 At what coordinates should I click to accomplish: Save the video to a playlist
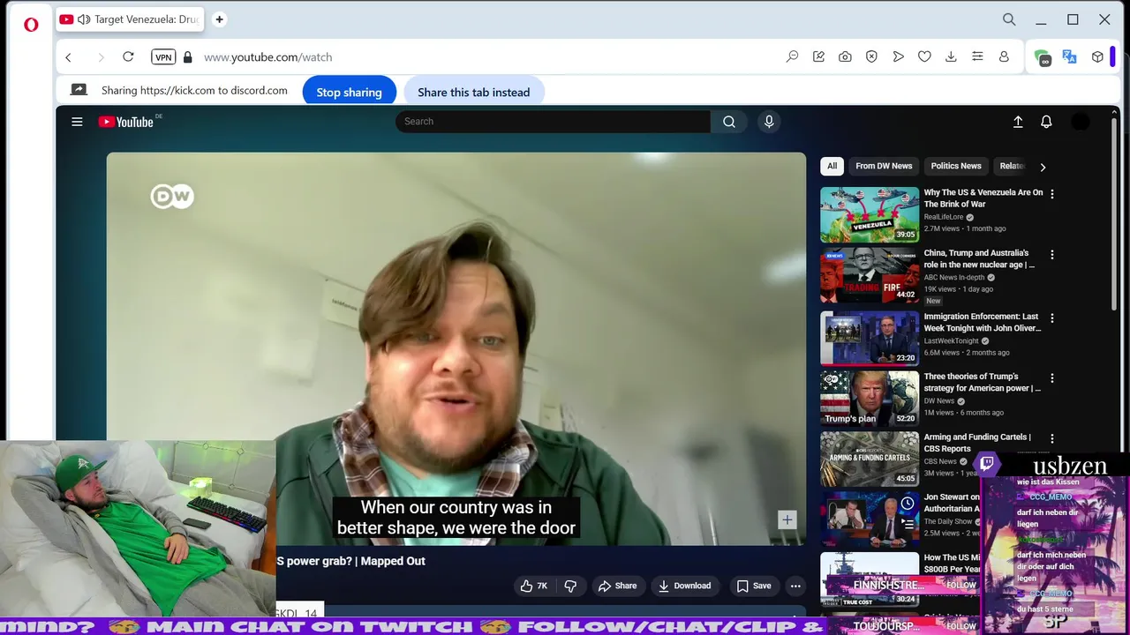coord(754,586)
